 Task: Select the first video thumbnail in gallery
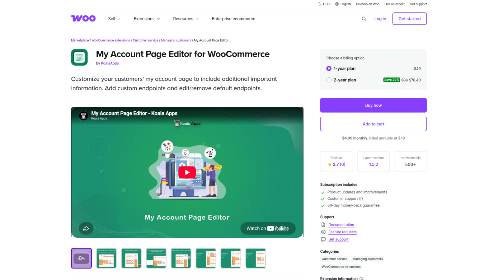pos(81,258)
